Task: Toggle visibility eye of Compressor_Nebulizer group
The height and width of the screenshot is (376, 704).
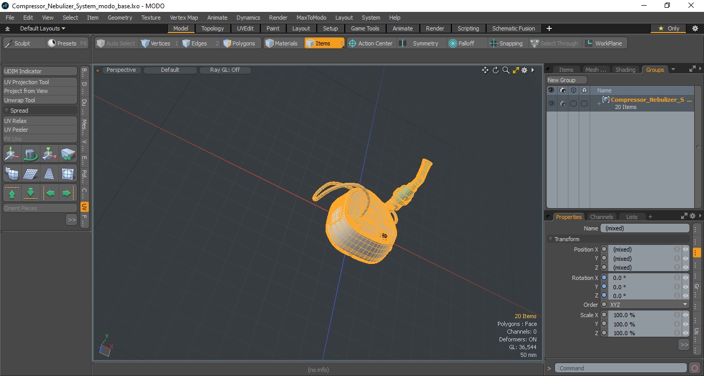Action: 551,103
